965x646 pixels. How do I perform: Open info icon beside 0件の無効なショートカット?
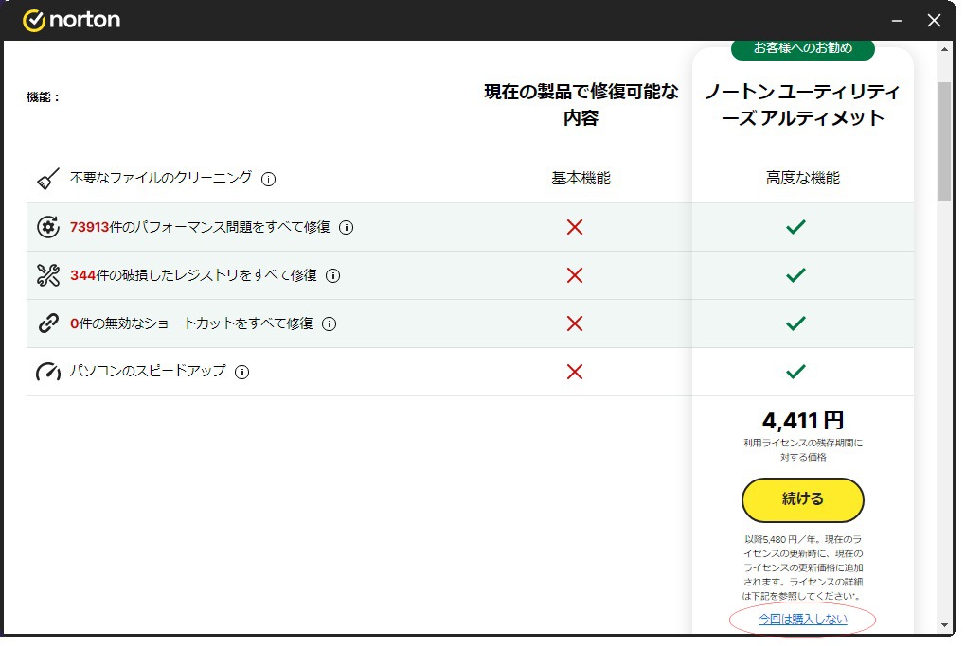tap(330, 323)
